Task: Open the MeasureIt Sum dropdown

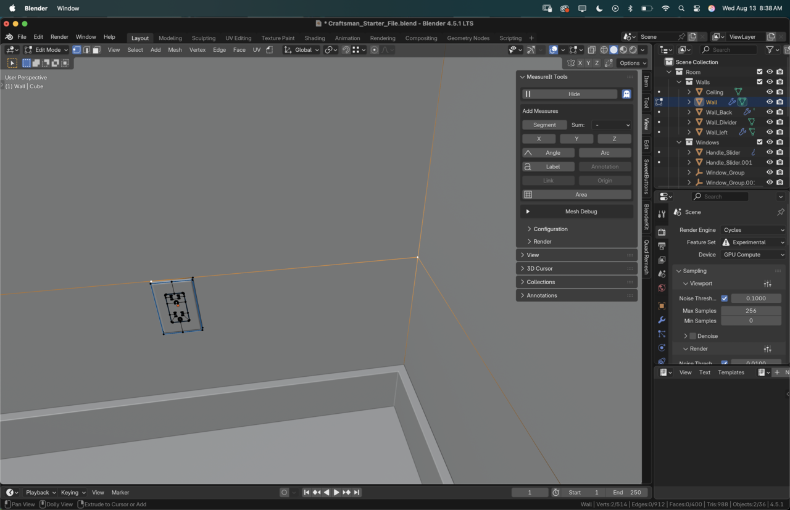Action: pos(611,125)
